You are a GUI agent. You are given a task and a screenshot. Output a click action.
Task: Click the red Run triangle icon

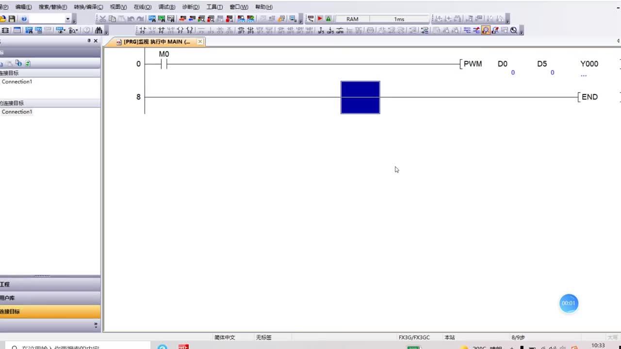coord(320,19)
